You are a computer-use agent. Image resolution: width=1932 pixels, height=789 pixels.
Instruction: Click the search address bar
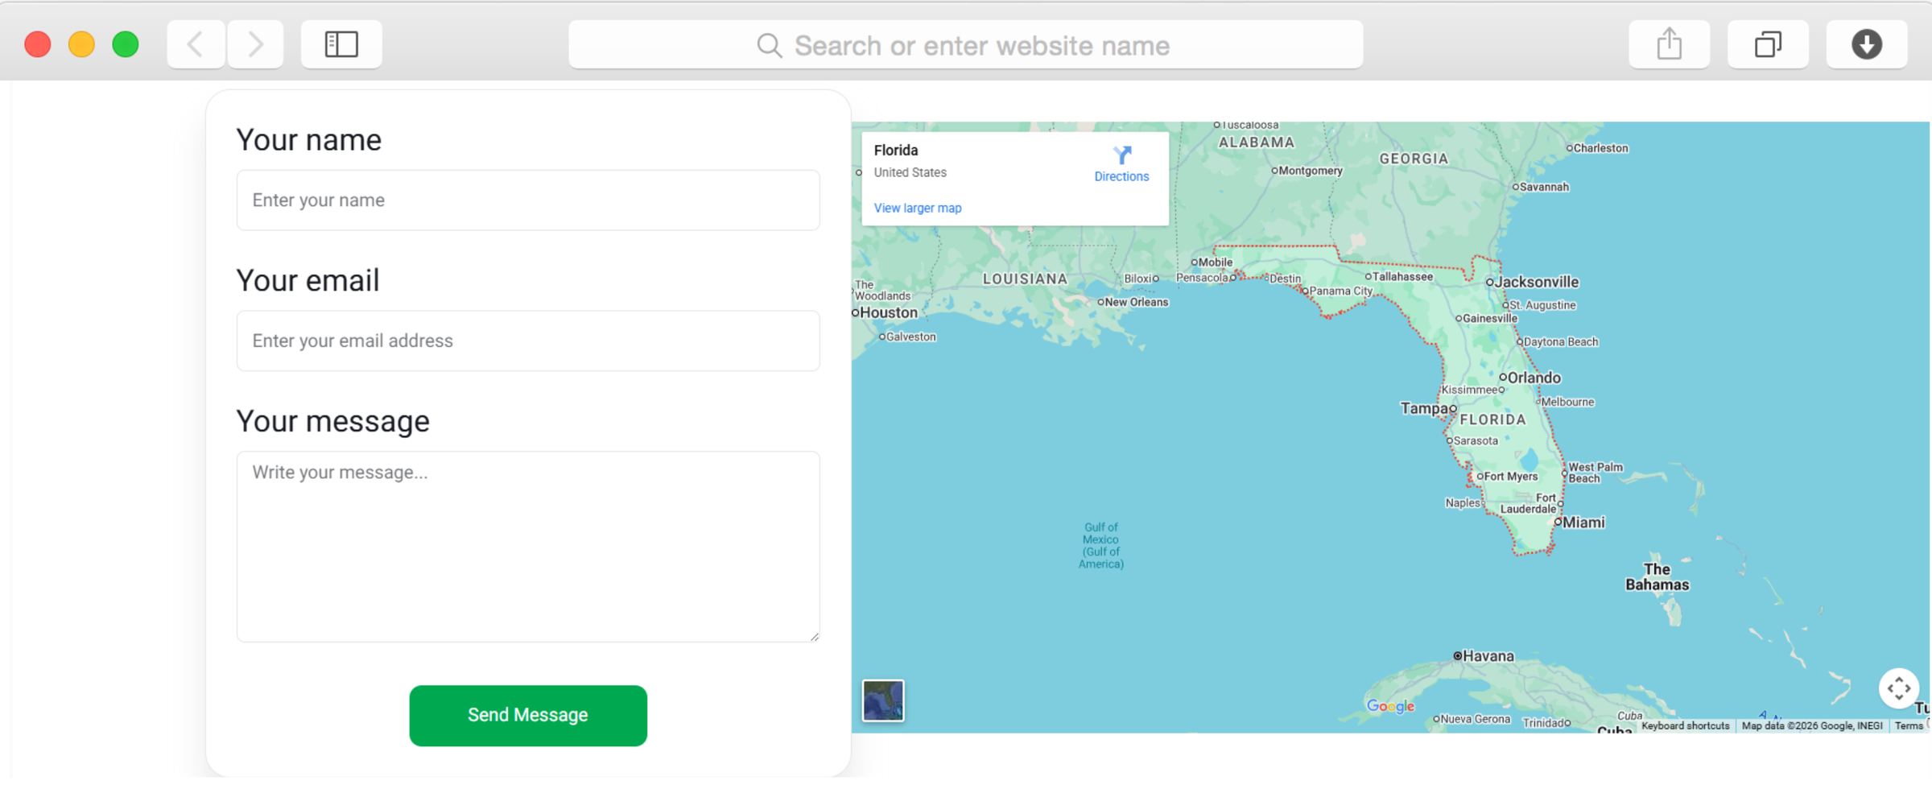coord(980,46)
